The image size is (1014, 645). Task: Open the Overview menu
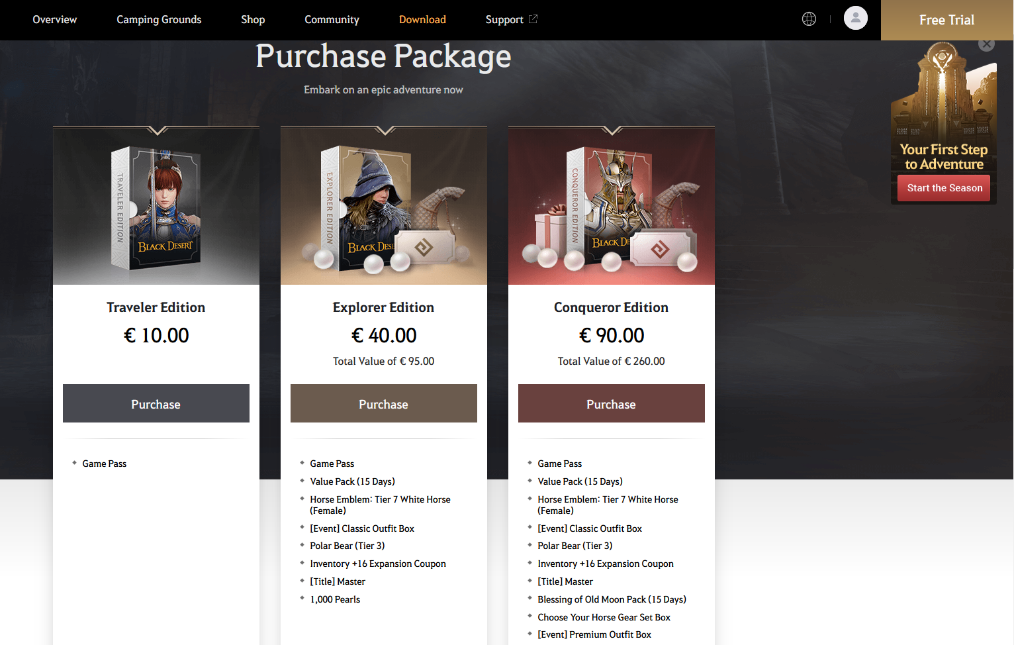(55, 20)
